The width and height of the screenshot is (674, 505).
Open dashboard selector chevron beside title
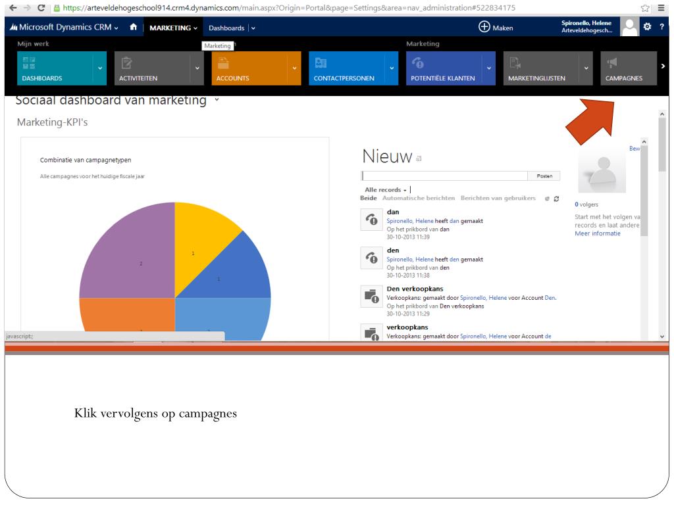[217, 100]
